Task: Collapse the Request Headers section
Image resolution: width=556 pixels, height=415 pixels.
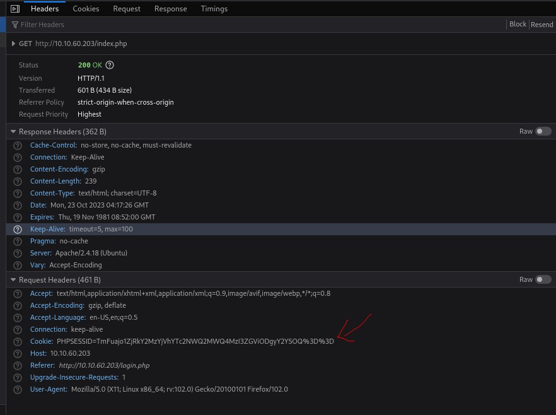Action: 13,280
